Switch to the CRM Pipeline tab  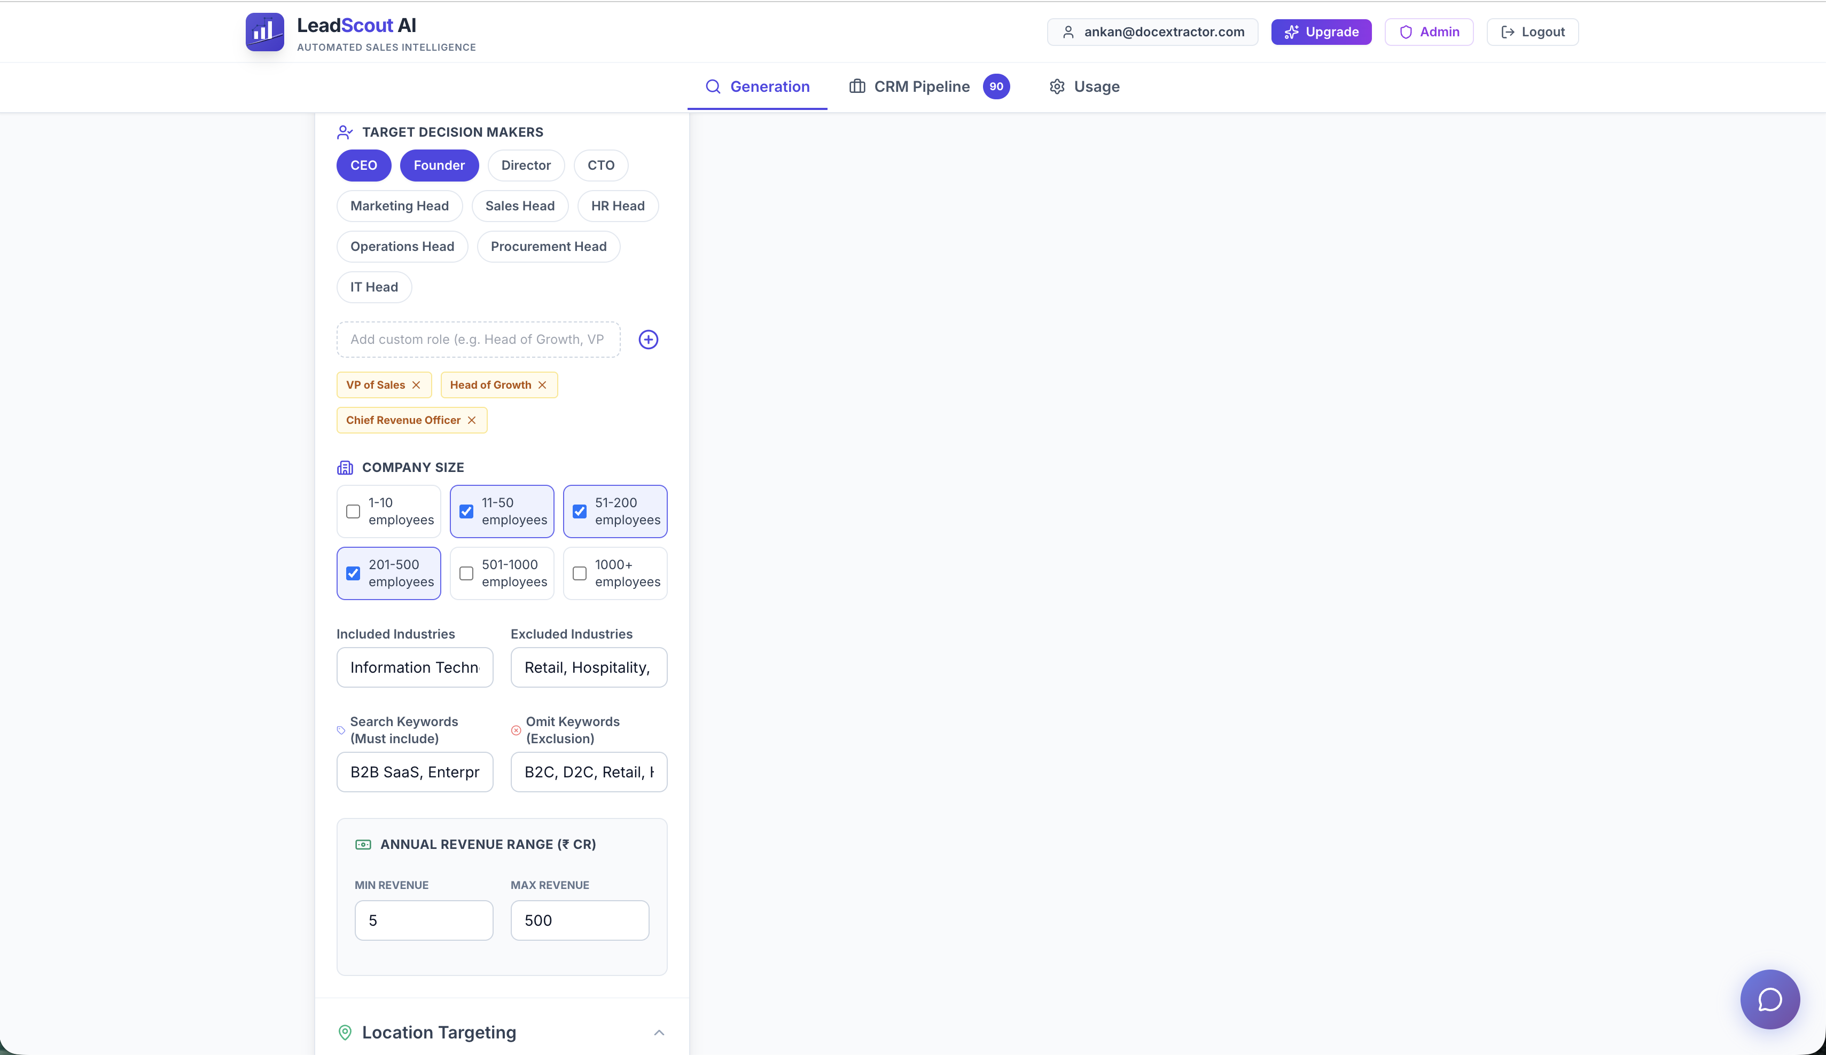[920, 86]
